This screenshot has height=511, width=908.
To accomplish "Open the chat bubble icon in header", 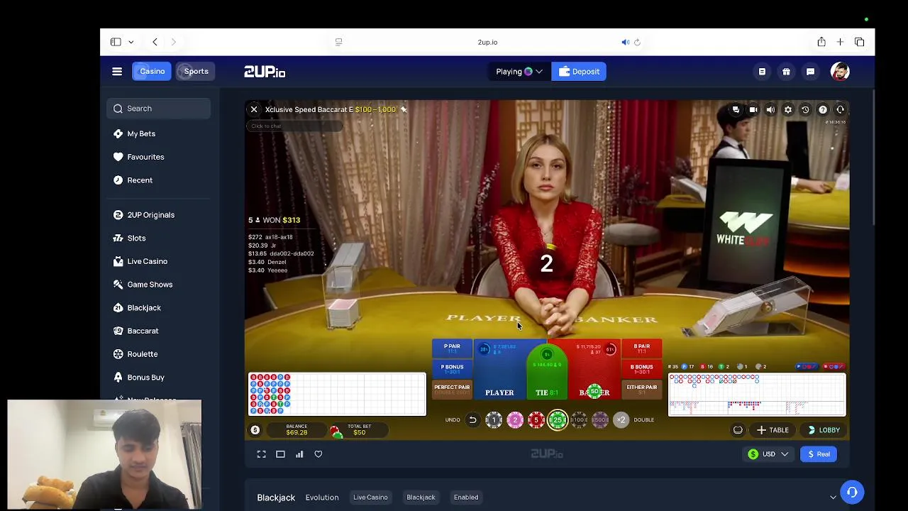I will pos(810,72).
